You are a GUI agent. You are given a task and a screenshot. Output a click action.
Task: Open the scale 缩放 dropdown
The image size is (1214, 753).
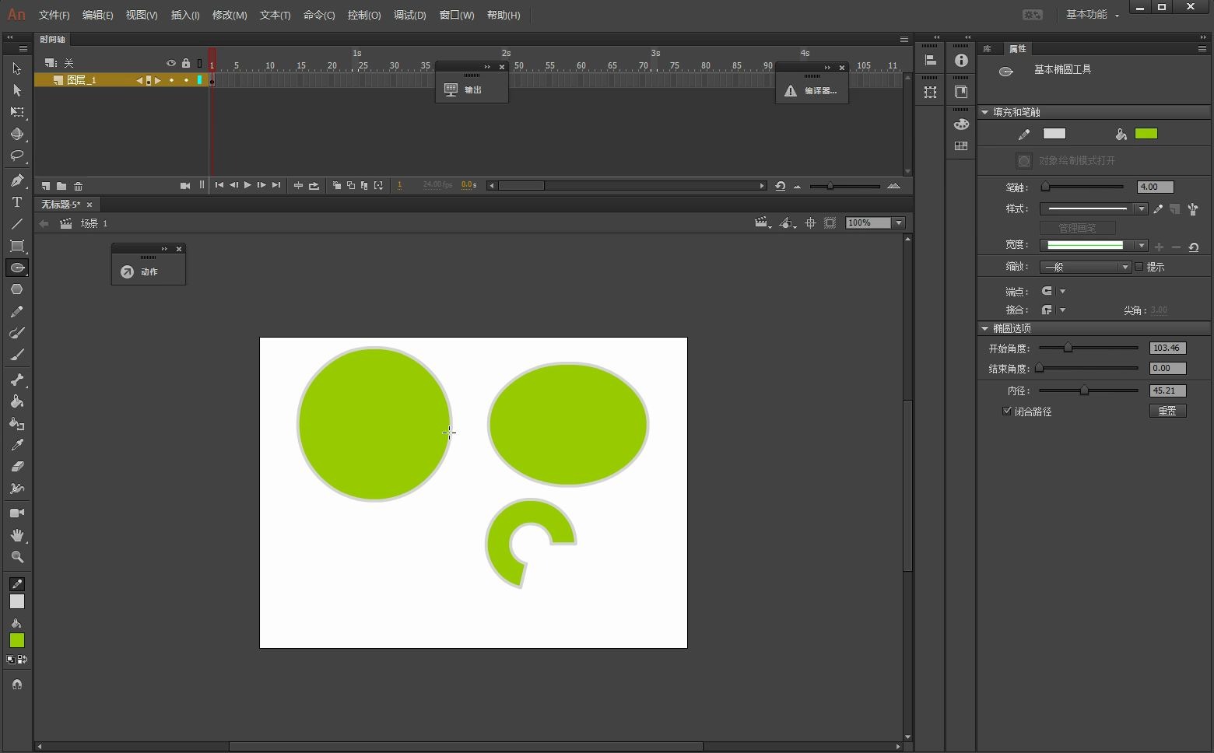[1085, 267]
